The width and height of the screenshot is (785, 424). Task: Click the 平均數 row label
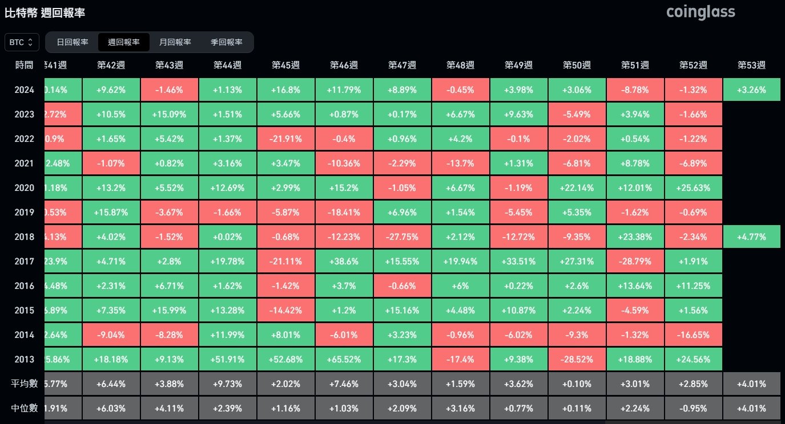pos(25,384)
